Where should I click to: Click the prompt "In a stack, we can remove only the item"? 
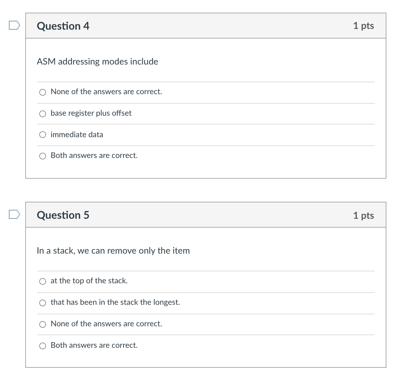113,251
